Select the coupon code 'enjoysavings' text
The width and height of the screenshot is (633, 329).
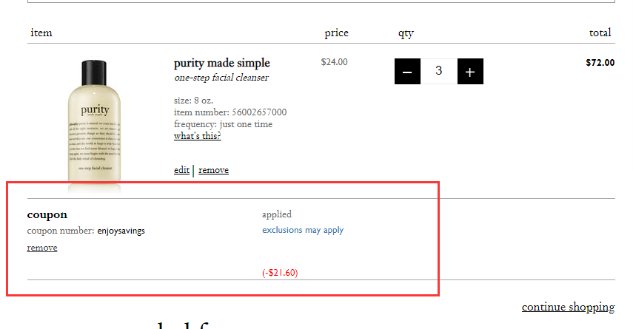pos(121,231)
